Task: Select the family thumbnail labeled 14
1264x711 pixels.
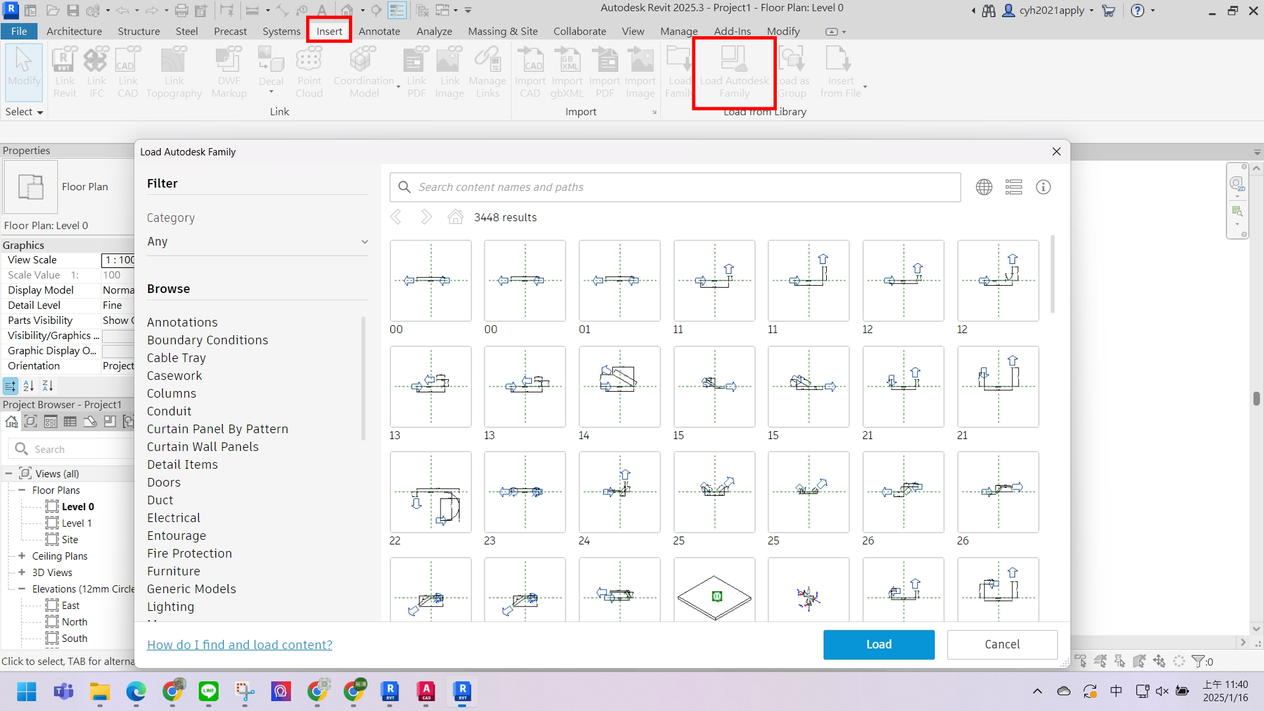Action: (619, 386)
